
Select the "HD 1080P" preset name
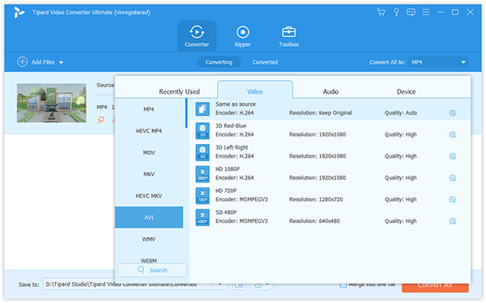click(227, 169)
